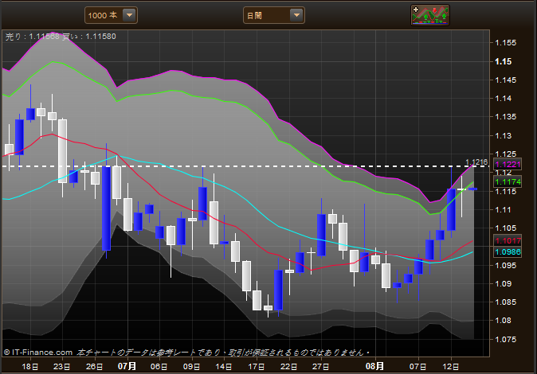The image size is (537, 374).
Task: Click the 1.135 price axis label
Action: tap(505, 117)
